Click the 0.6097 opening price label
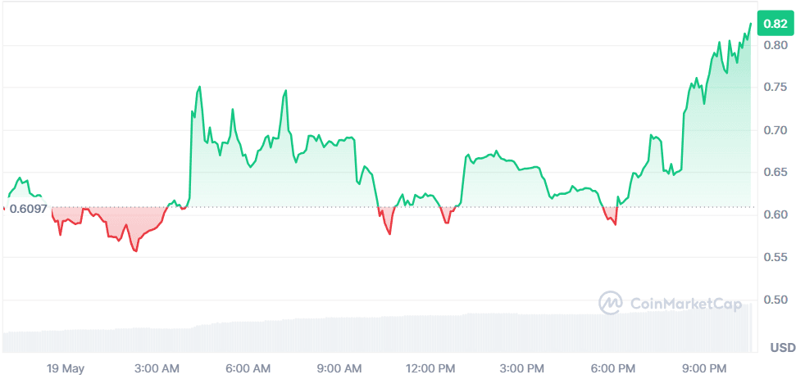The image size is (805, 379). coord(28,209)
